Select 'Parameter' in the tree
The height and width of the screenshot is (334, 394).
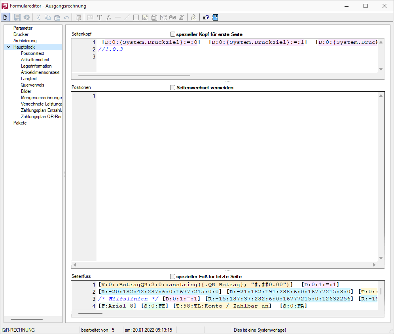(23, 28)
